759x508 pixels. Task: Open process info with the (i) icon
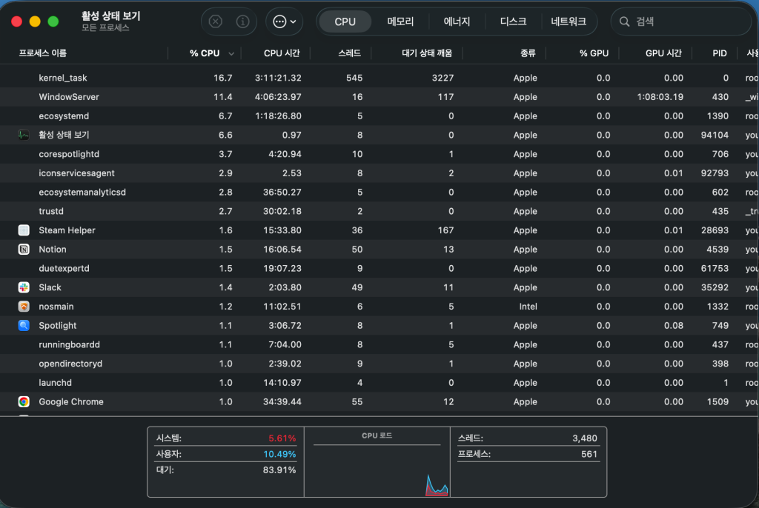pos(242,21)
